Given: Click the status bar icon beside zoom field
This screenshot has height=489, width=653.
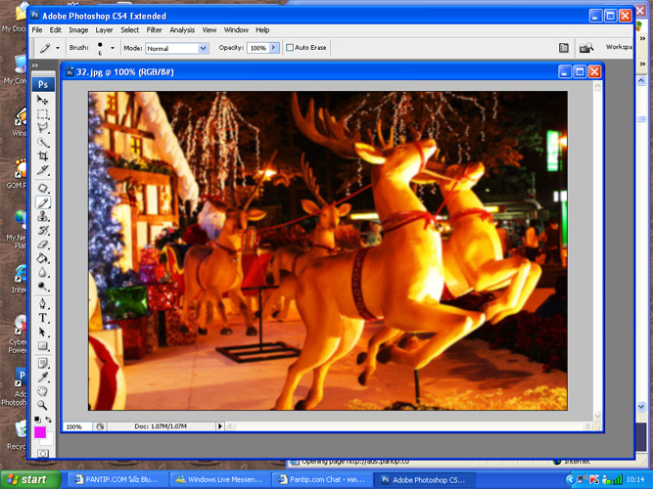Looking at the screenshot, I should point(100,426).
